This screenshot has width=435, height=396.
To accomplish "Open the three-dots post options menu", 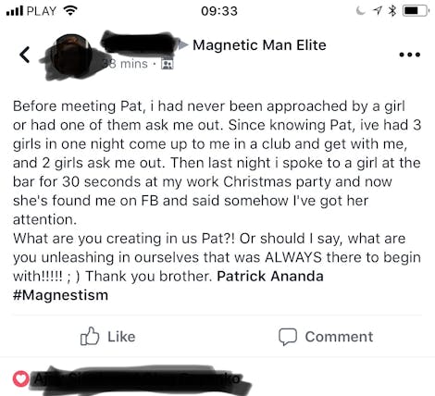I will click(x=409, y=55).
